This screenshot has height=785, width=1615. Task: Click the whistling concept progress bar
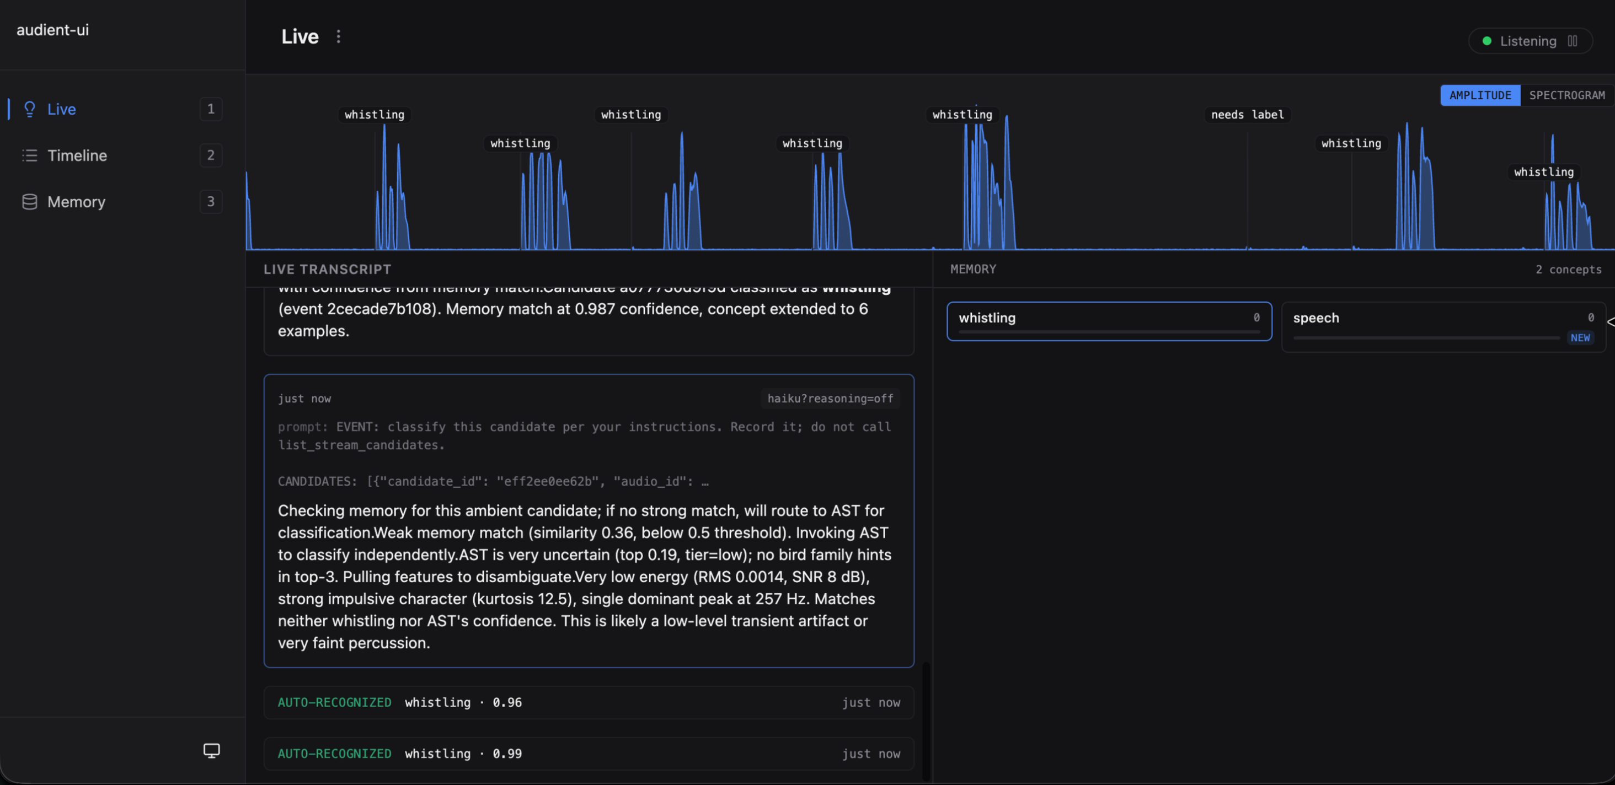(1109, 331)
